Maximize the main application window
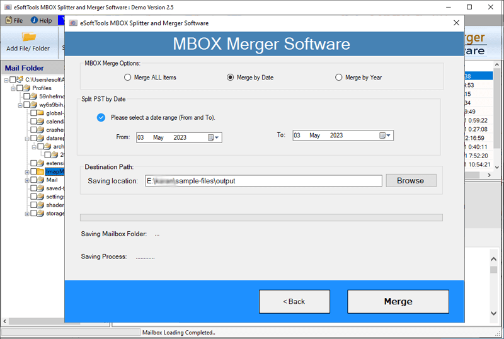The image size is (504, 339). [x=469, y=7]
